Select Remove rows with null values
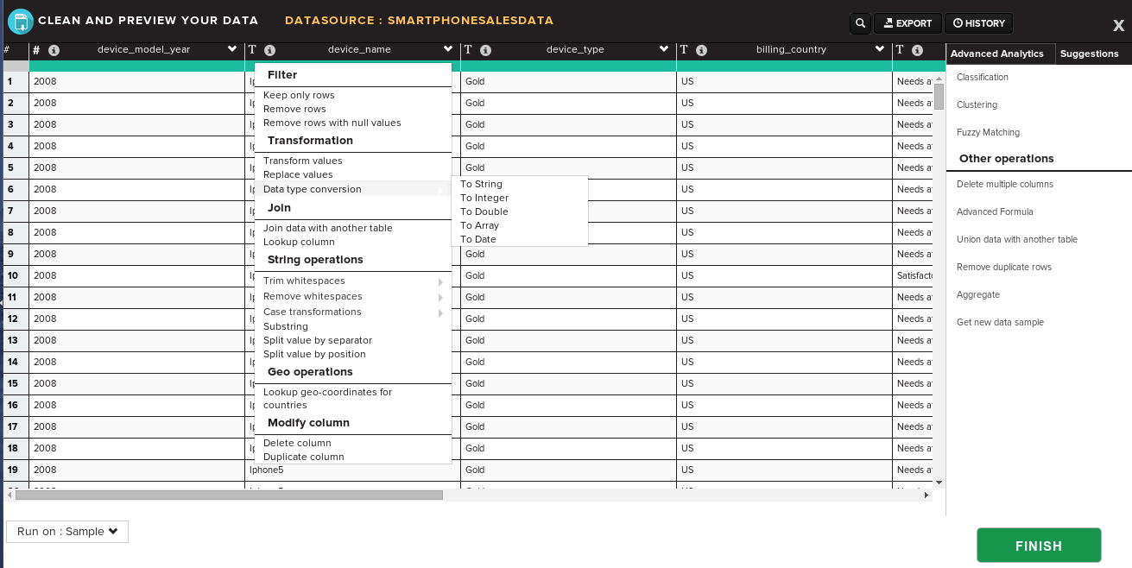The width and height of the screenshot is (1132, 568). click(332, 123)
